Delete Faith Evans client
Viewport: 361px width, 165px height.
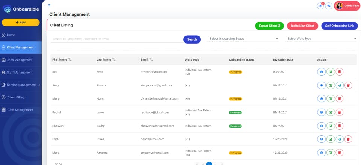click(348, 139)
